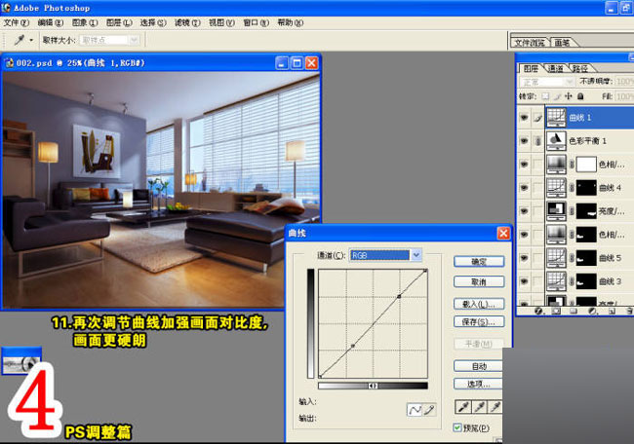Select the pencil draw-curve tool icon
Viewport: 634px width, 444px height.
click(428, 410)
